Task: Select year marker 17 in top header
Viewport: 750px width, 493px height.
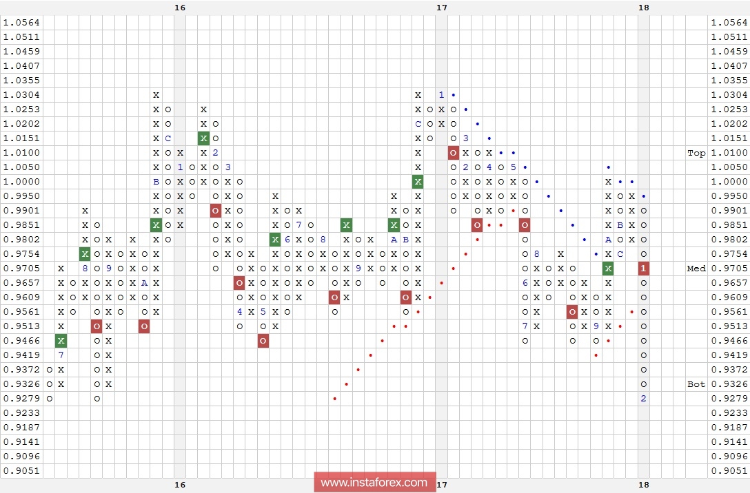Action: pos(441,8)
